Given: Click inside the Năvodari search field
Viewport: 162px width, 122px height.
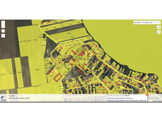Looking at the screenshot, I should [144, 23].
